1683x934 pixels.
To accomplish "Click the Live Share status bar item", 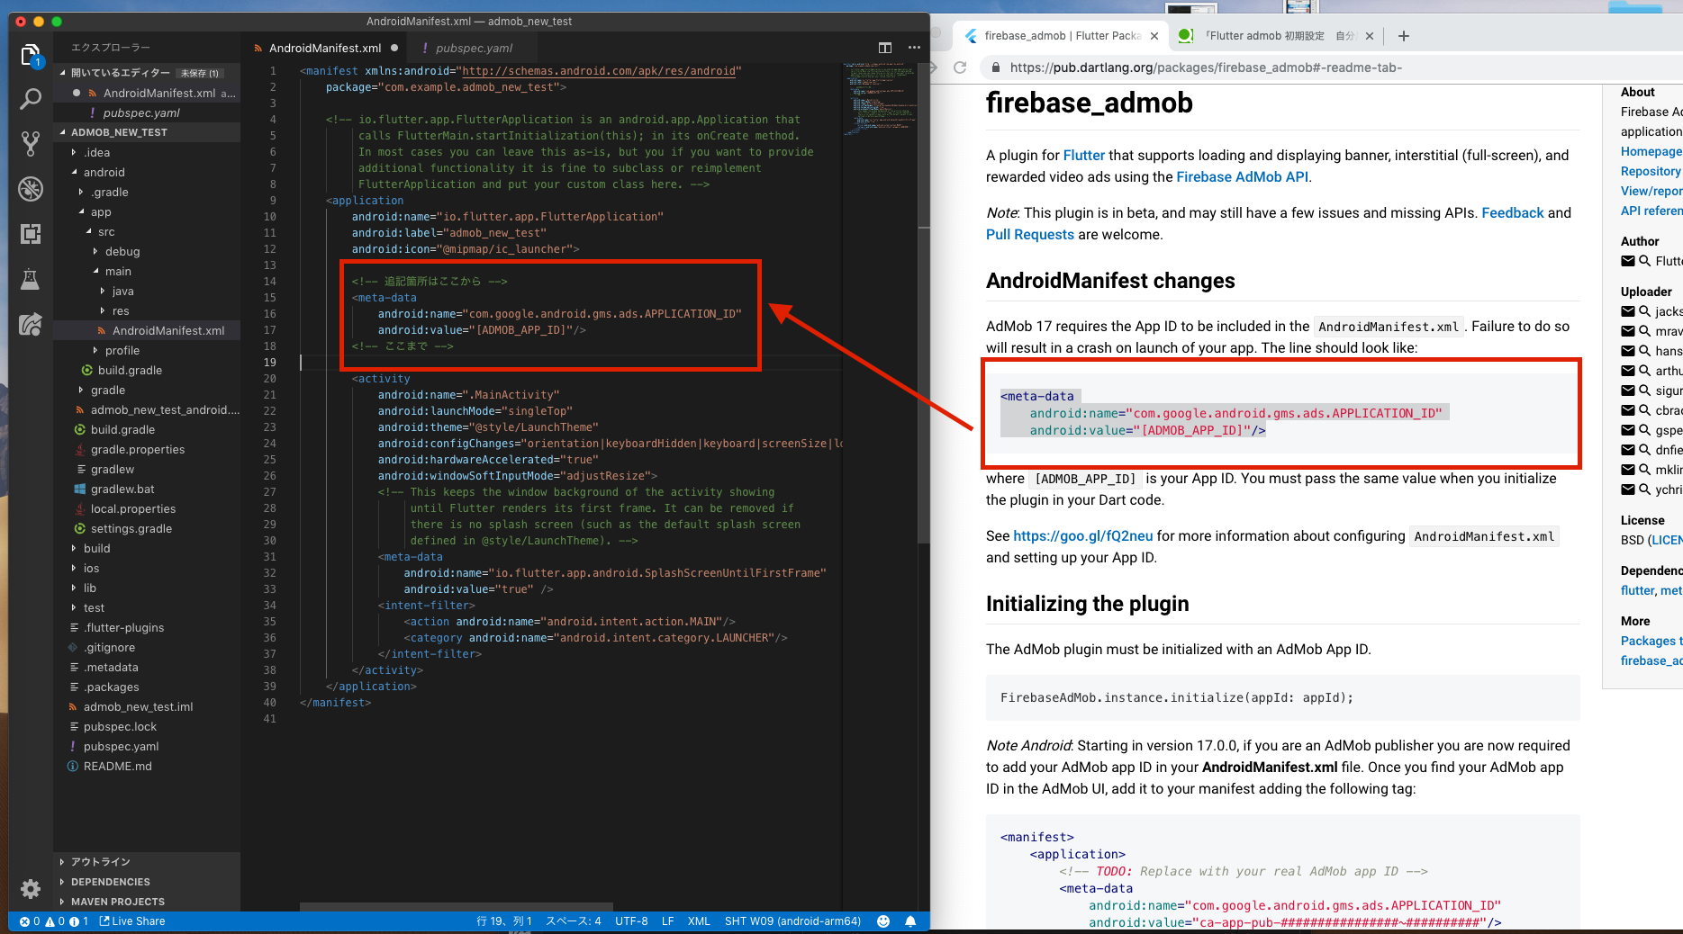I will tap(132, 921).
